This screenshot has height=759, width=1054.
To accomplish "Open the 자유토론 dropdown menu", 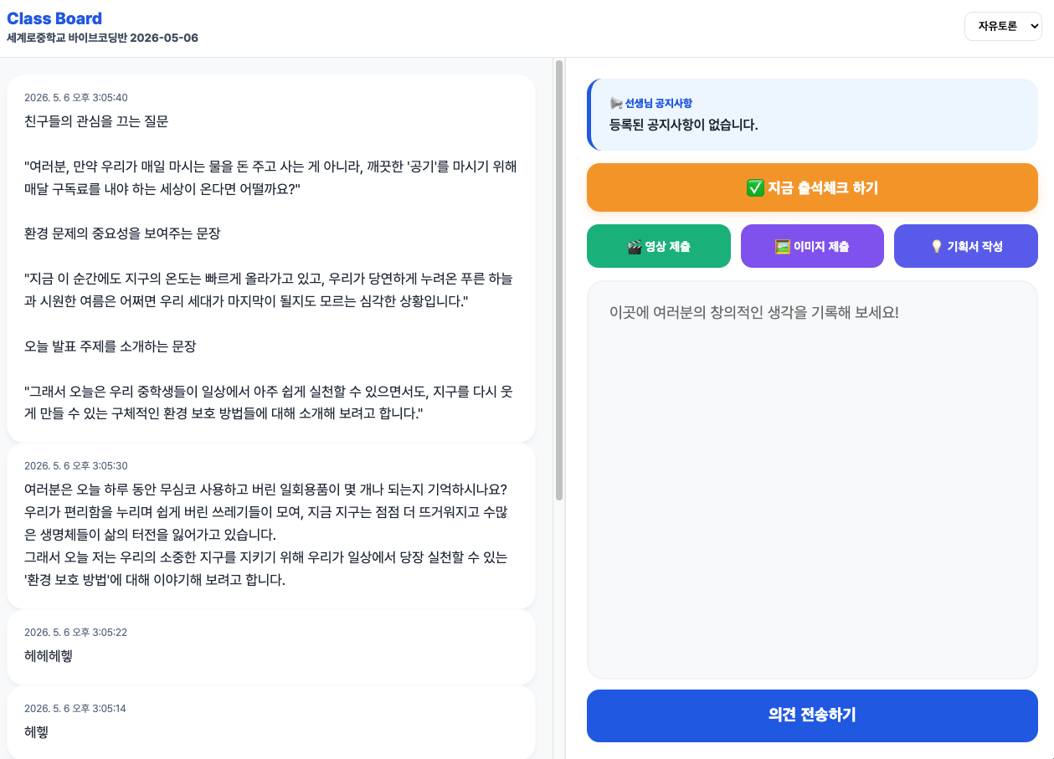I will click(x=1003, y=27).
